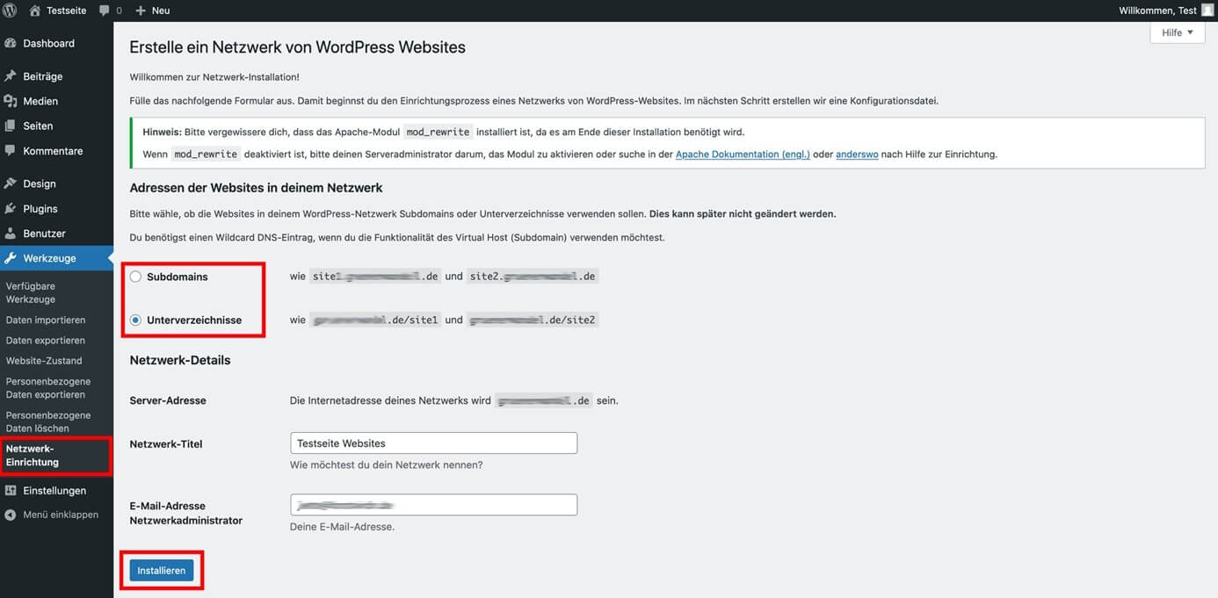
Task: Click the Medien media icon
Action: (11, 101)
